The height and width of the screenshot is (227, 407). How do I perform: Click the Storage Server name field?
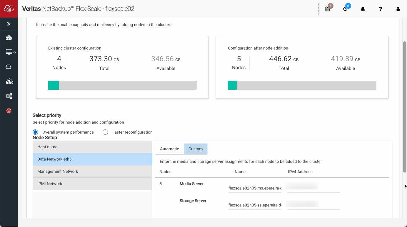pos(255,205)
